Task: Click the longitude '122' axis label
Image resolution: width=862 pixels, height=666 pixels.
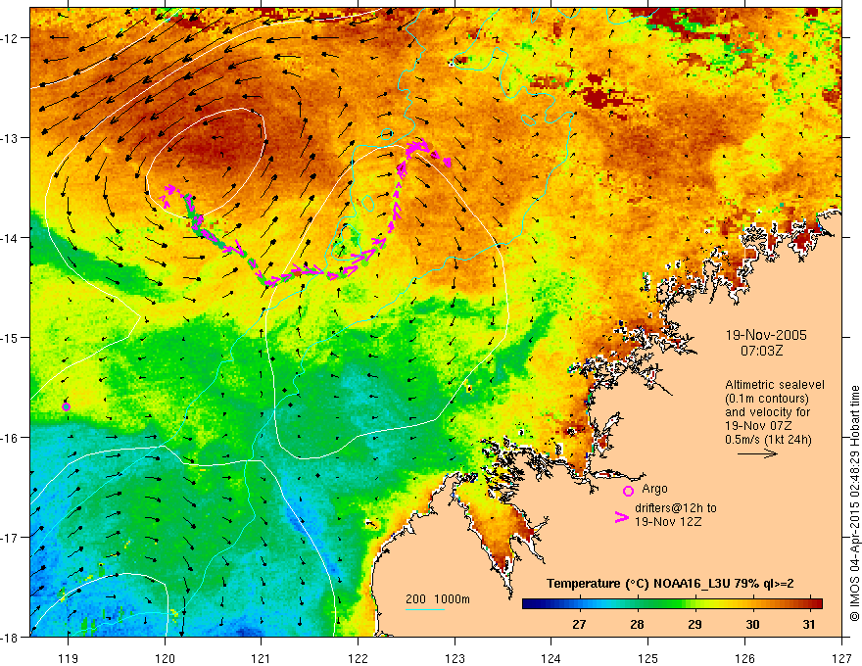Action: (x=358, y=658)
